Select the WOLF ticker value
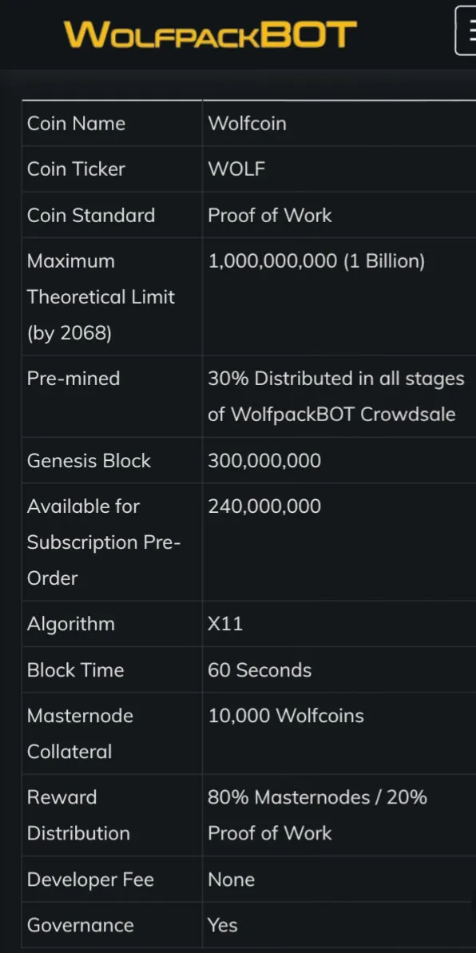 (x=236, y=169)
